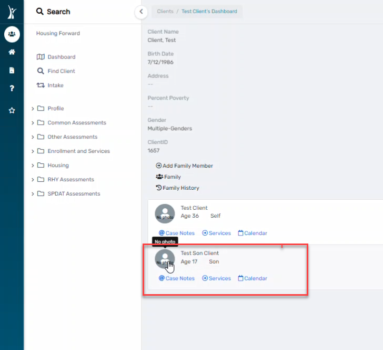Click the Enrollment and Services folder icon
Viewport: 383px width, 350px height.
pos(41,151)
